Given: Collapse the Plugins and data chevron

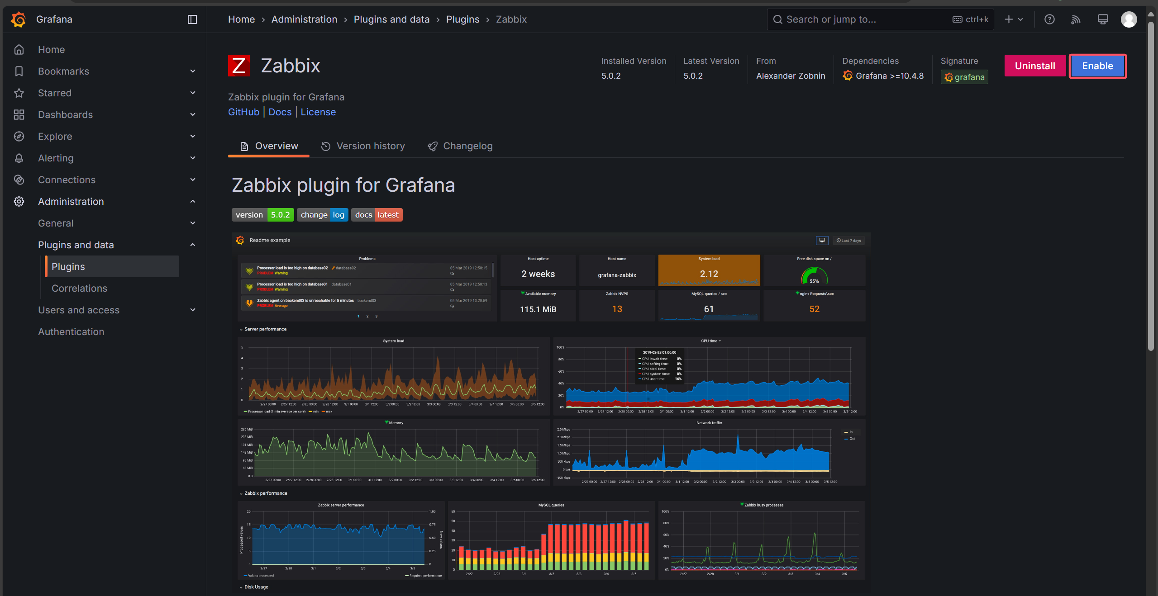Looking at the screenshot, I should (x=193, y=245).
